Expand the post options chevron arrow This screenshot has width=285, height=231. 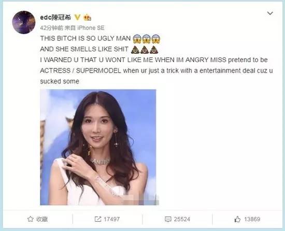point(270,13)
